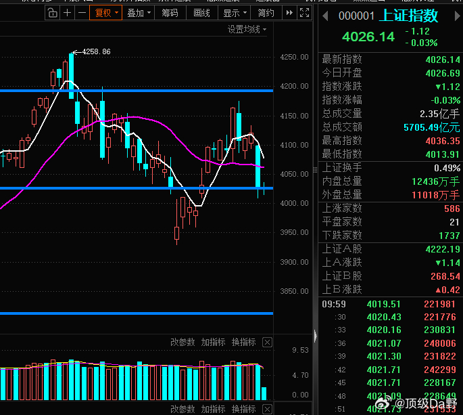Click the 简约 toolbar button

pos(266,13)
